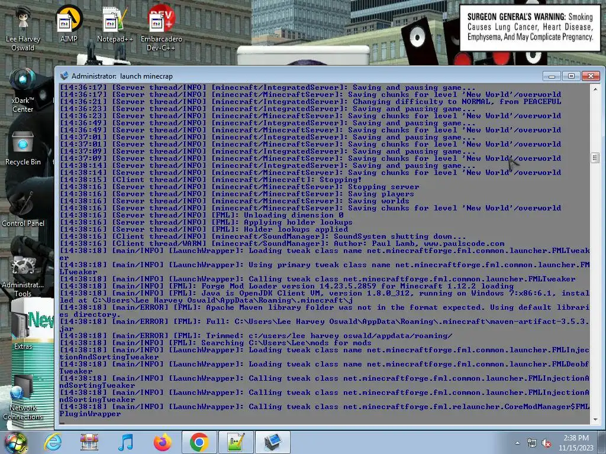Click the 'Unloading dimension 0' log line
Viewport: 606px width, 454px height.
(201, 215)
